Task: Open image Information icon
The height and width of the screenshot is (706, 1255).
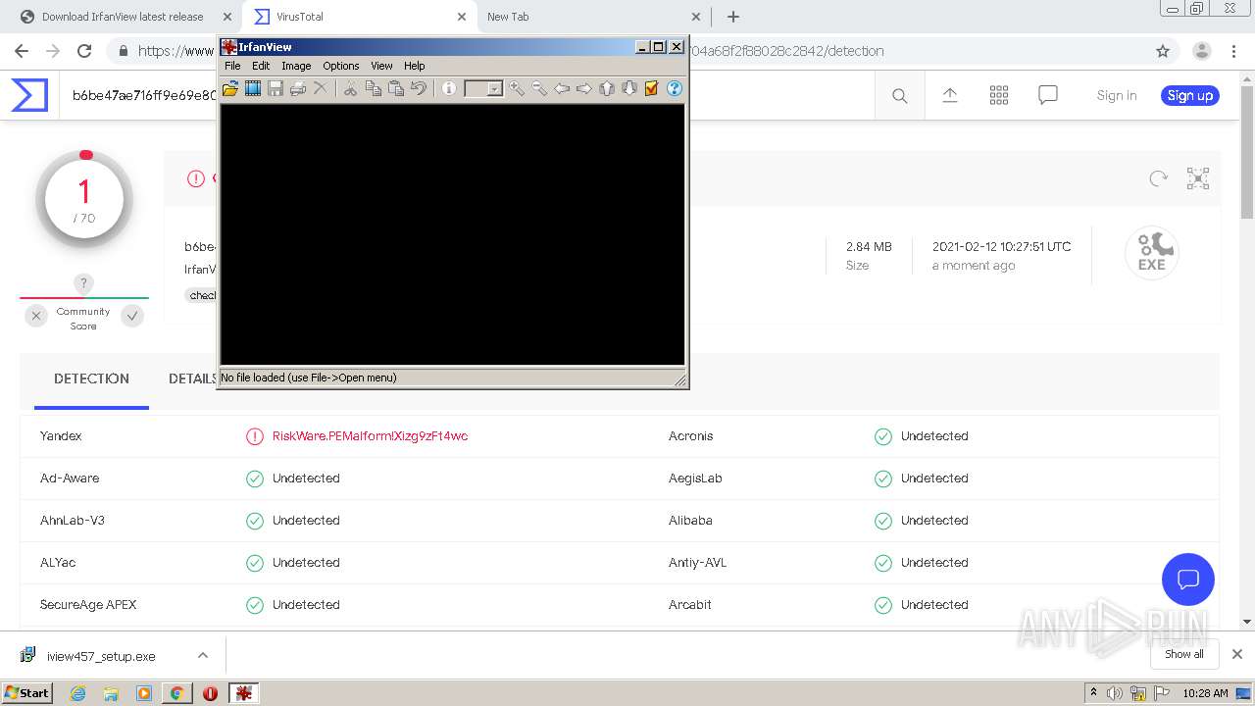Action: (449, 88)
